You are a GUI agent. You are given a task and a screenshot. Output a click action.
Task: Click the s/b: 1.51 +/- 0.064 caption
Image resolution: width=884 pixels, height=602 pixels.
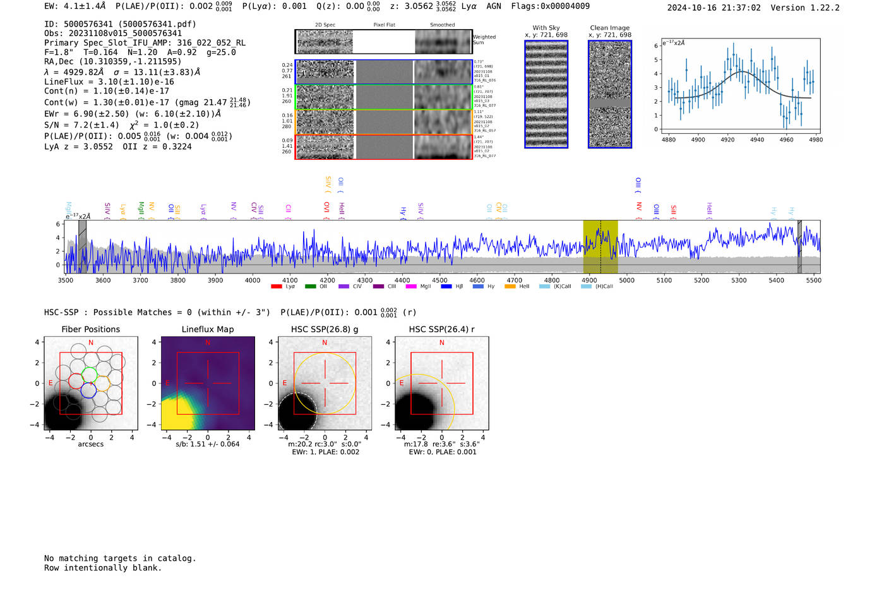(208, 444)
